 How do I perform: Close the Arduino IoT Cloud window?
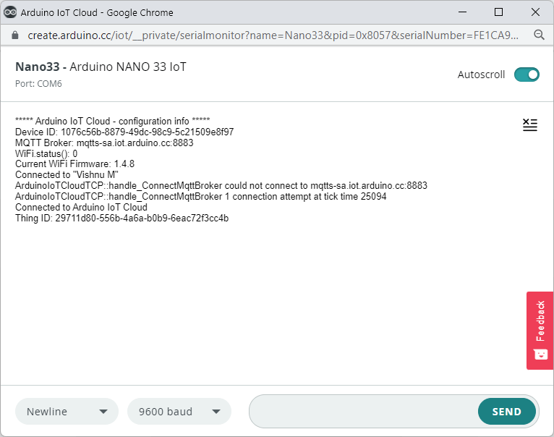[535, 12]
